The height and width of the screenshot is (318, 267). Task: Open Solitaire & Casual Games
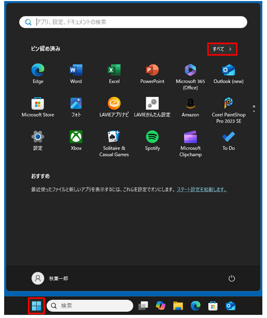114,144
